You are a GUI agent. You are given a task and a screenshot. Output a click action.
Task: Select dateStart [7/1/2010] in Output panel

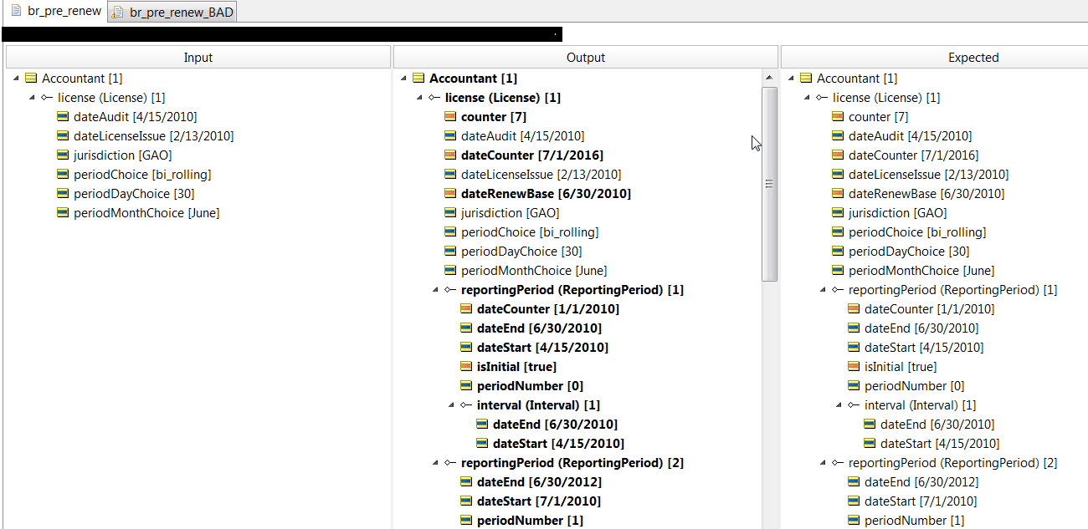(539, 501)
